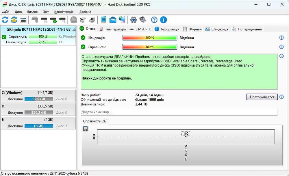This screenshot has height=176, width=289.
Task: Click the computer with drives icon before notepad
Action: [92, 20]
